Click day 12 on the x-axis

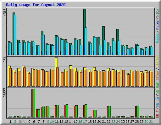(x=61, y=122)
